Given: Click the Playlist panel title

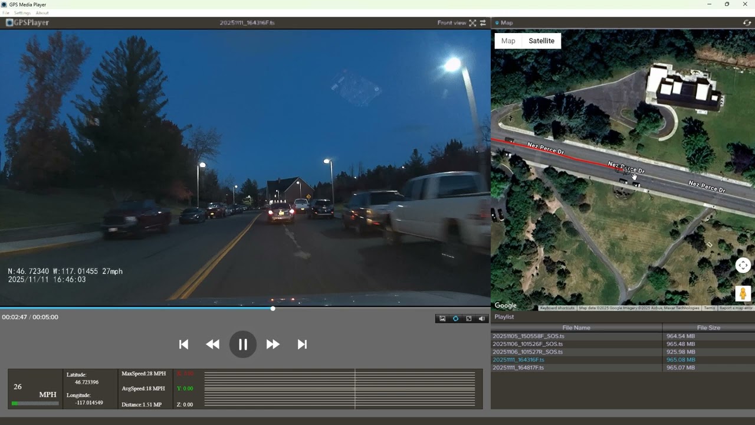Looking at the screenshot, I should pyautogui.click(x=504, y=317).
